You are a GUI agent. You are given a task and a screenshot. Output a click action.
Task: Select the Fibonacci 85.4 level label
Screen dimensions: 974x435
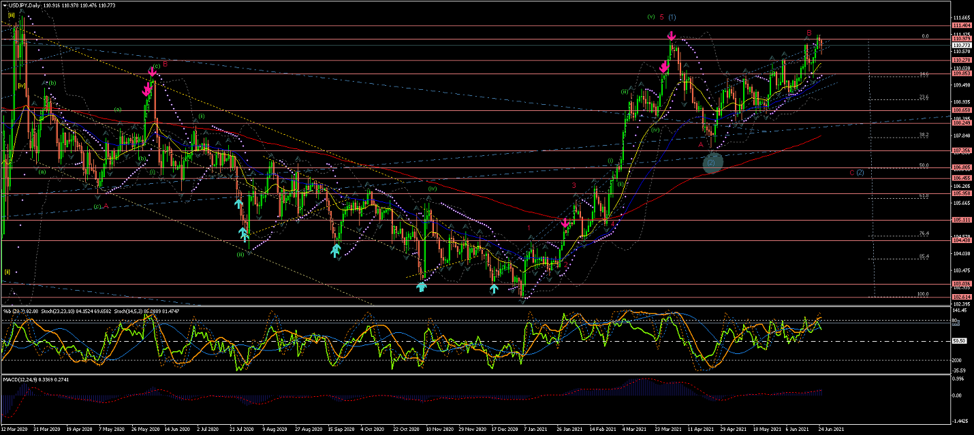tap(924, 257)
